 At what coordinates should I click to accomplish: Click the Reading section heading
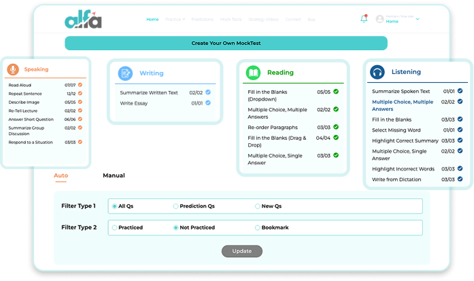[280, 73]
